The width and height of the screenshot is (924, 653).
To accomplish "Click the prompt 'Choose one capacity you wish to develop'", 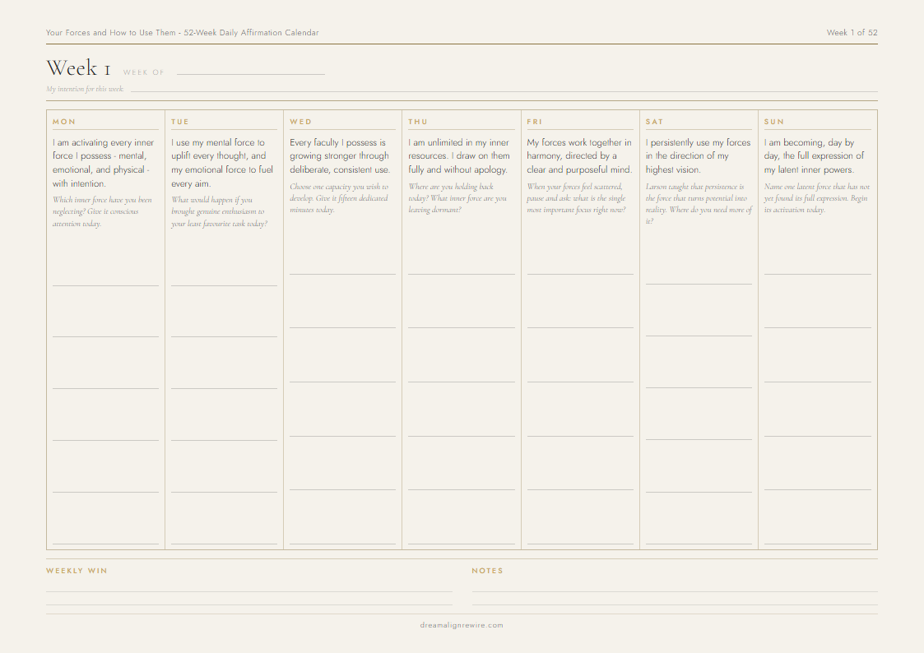I will point(339,198).
